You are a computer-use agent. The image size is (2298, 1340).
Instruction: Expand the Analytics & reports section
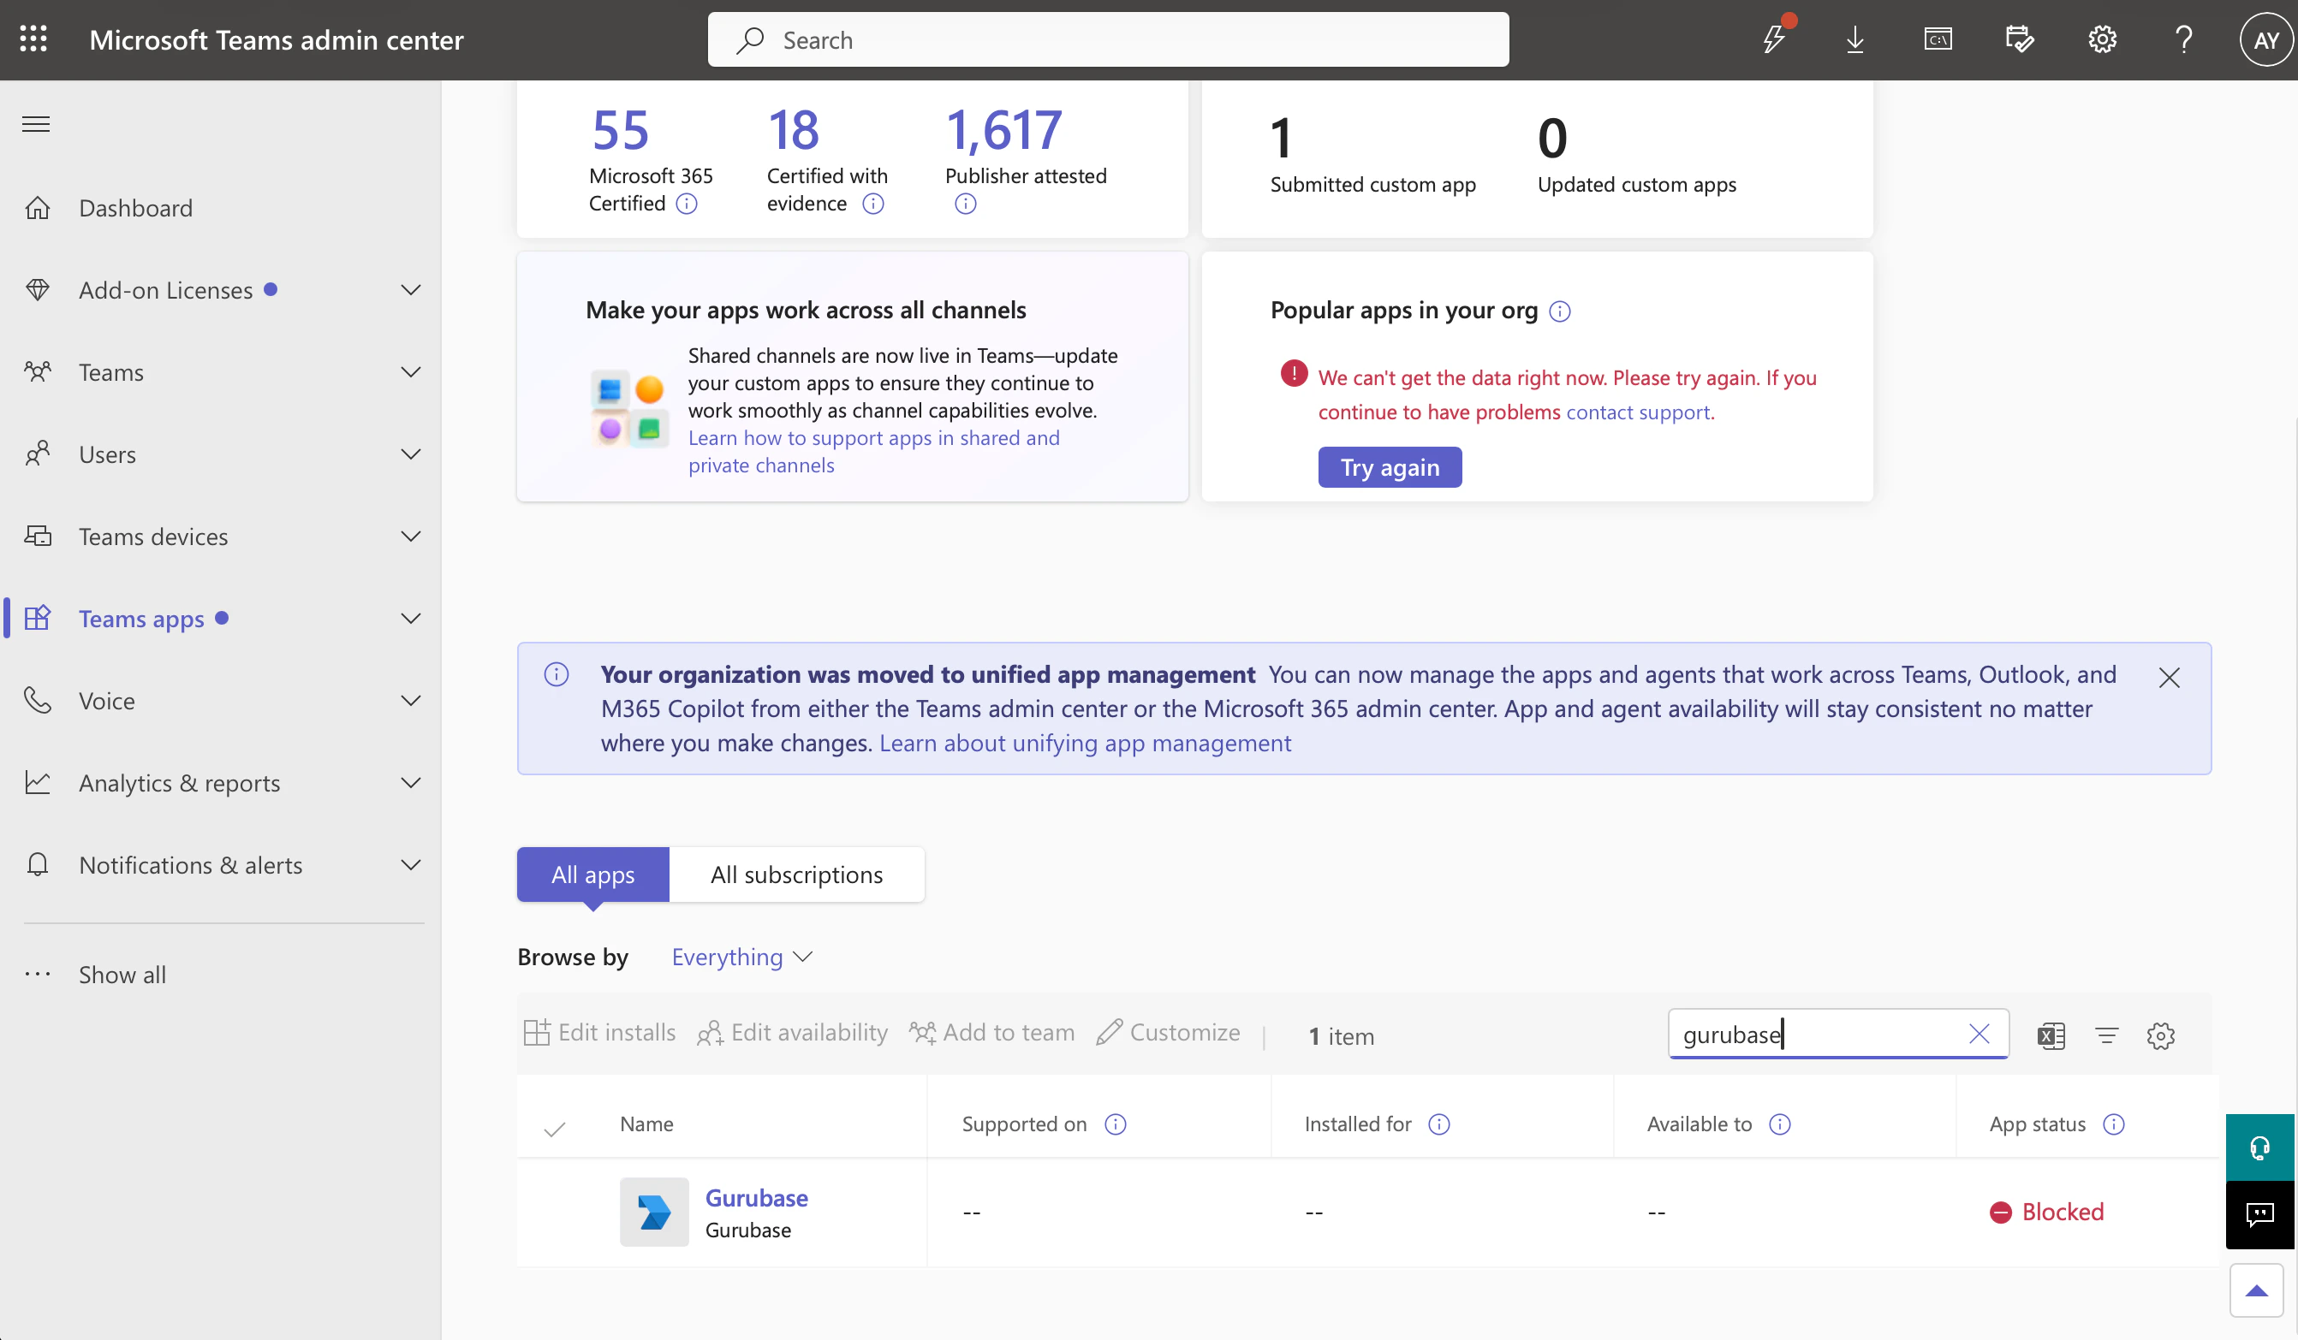tap(411, 782)
